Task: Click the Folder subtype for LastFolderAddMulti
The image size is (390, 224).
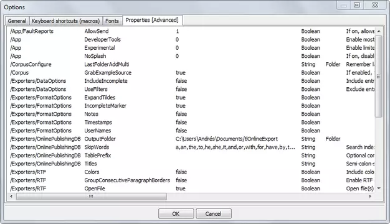Action: tap(333, 64)
